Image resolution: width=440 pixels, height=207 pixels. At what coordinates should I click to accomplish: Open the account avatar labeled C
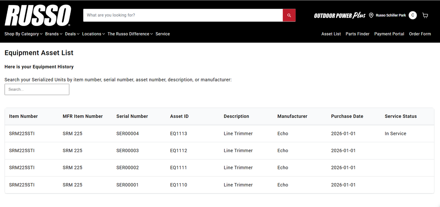[x=412, y=15]
